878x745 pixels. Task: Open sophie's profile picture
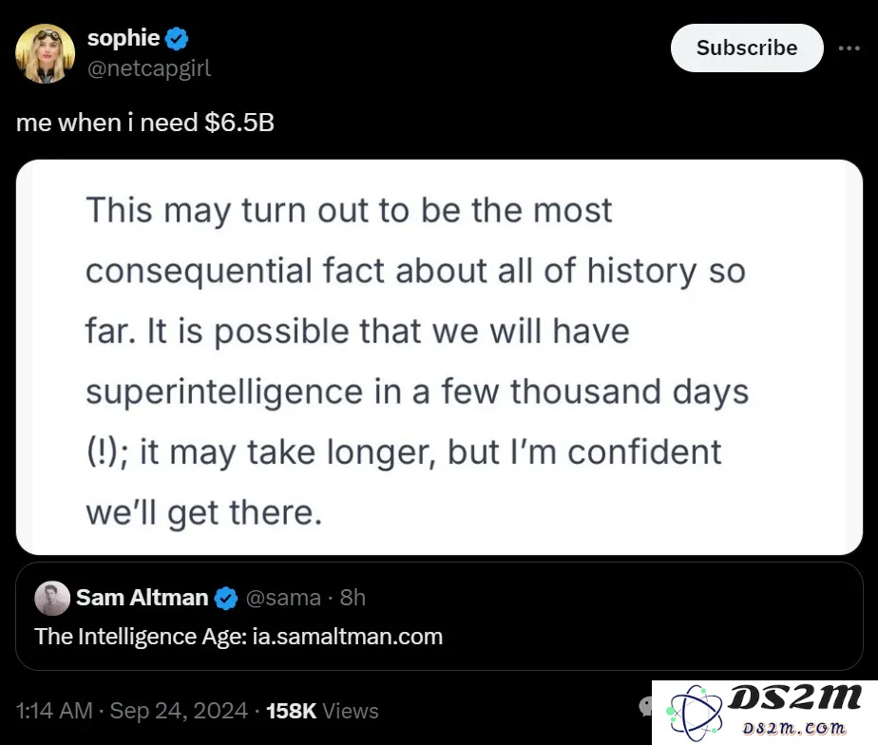45,54
